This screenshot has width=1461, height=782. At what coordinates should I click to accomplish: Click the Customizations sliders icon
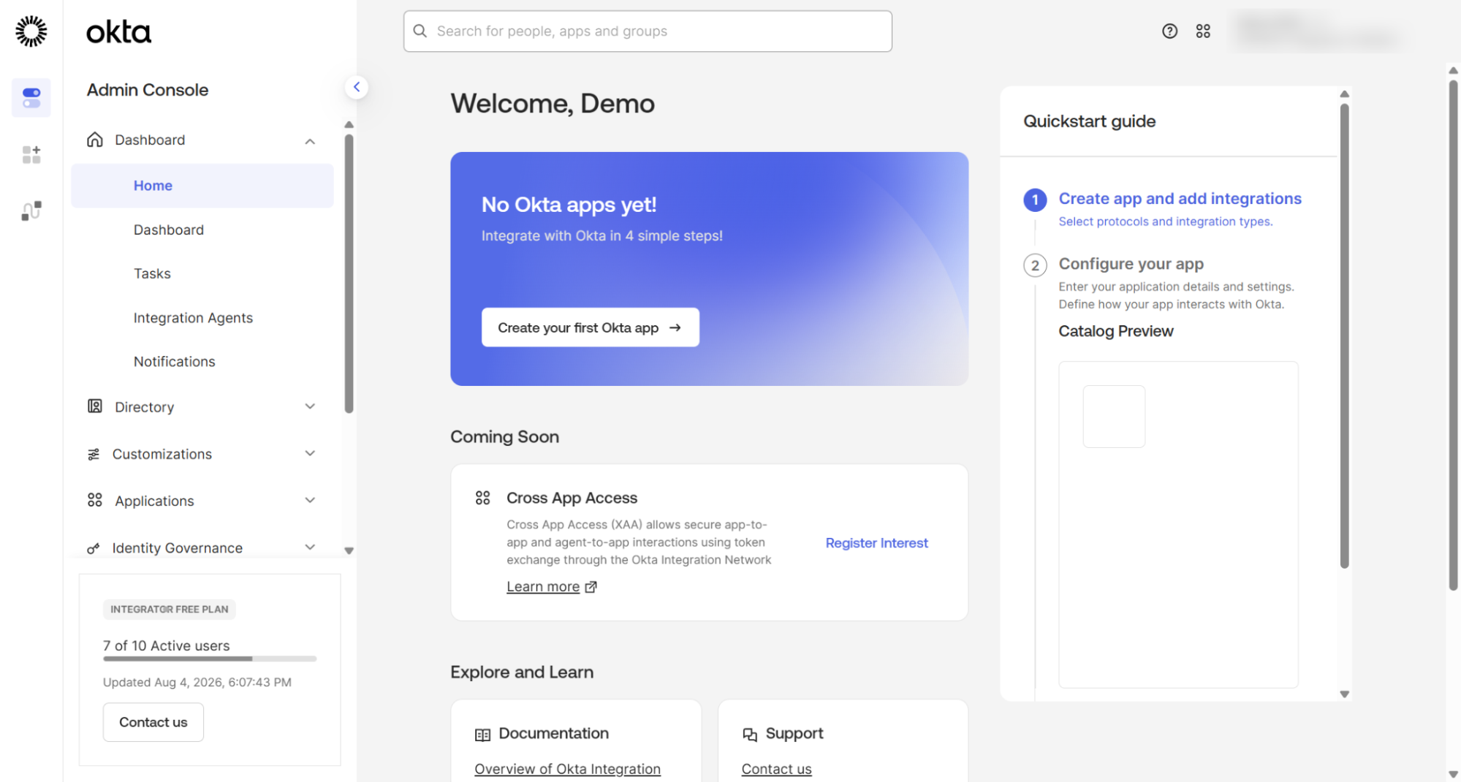tap(94, 455)
